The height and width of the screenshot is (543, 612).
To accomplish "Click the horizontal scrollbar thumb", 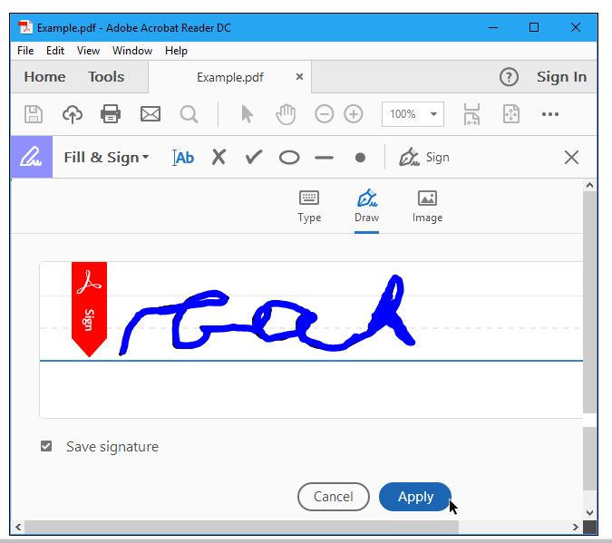I will [x=241, y=527].
